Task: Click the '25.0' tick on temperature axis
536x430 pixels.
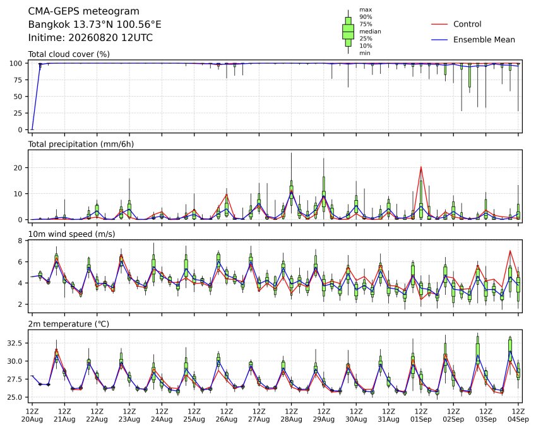Action: [15, 398]
